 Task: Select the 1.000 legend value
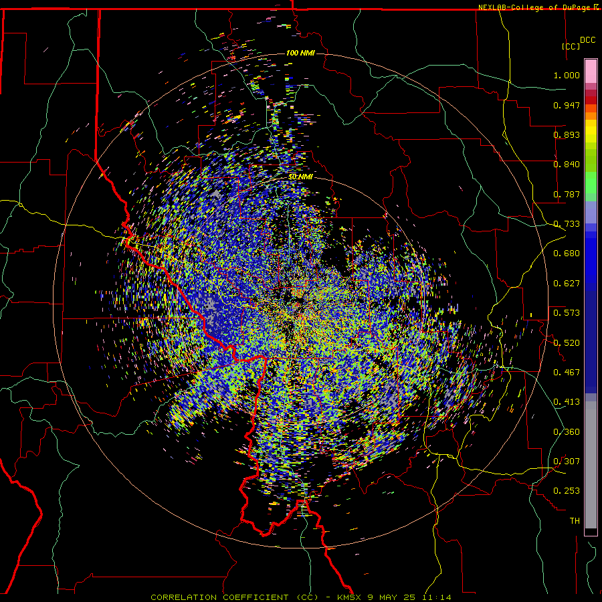pyautogui.click(x=567, y=75)
